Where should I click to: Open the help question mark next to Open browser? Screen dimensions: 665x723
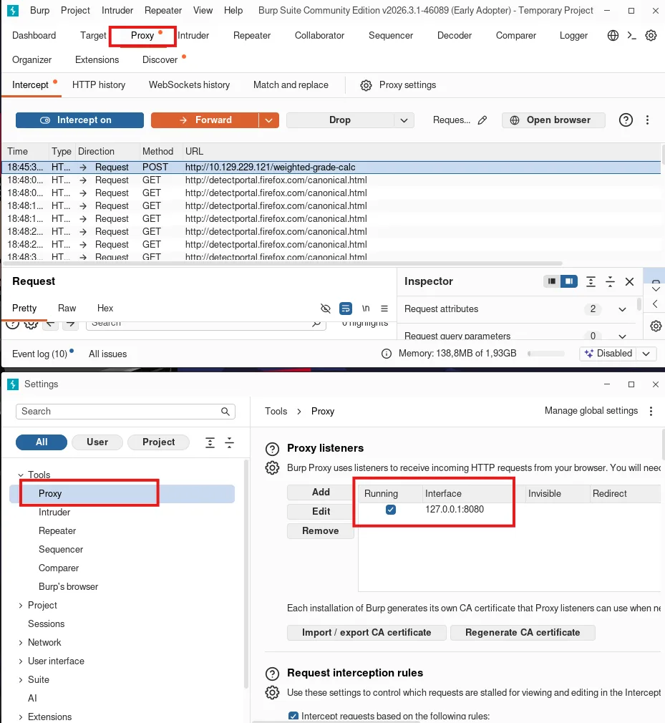coord(626,120)
